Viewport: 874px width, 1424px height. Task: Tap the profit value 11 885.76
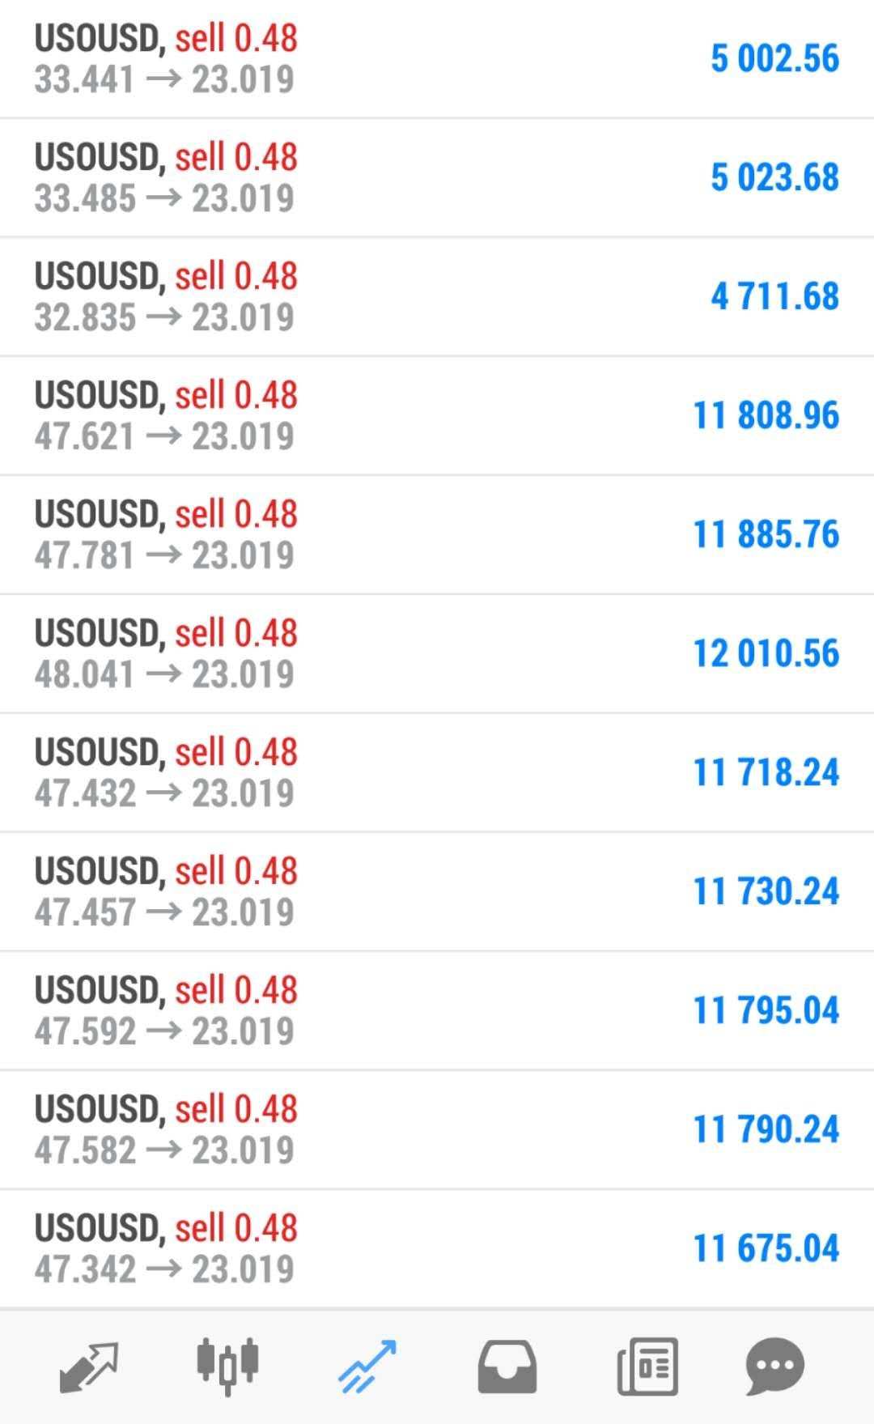[x=766, y=534]
